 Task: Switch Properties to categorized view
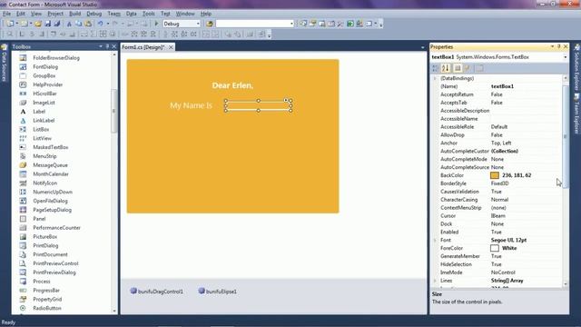pos(436,68)
